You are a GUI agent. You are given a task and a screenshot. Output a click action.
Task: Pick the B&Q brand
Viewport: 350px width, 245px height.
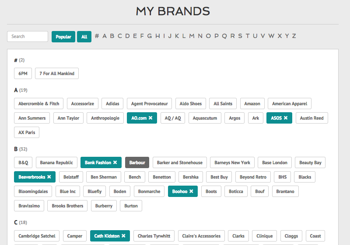point(23,162)
